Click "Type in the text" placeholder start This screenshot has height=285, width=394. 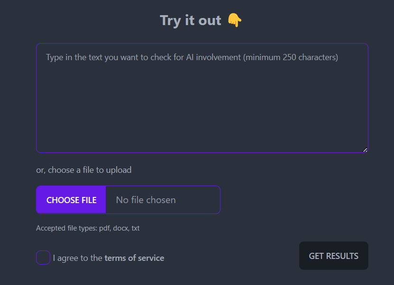[x=73, y=57]
